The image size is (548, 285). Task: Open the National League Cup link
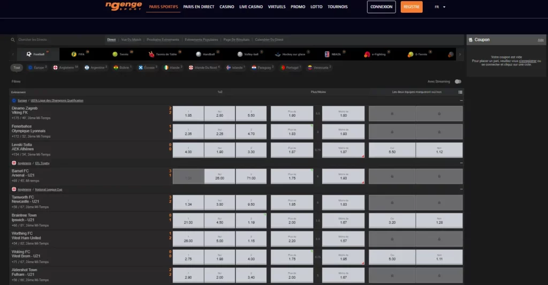tap(49, 189)
